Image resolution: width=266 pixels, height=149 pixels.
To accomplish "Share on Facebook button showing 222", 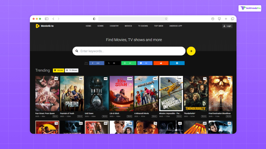I will (97, 63).
